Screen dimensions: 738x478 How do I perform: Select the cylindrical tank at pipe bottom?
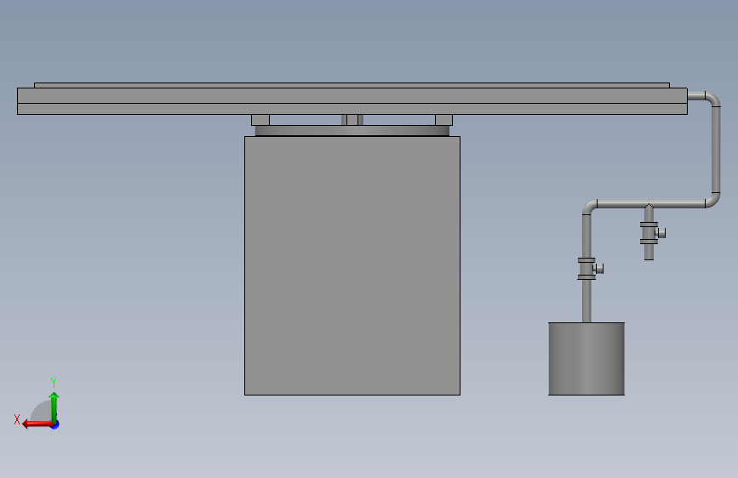[586, 359]
